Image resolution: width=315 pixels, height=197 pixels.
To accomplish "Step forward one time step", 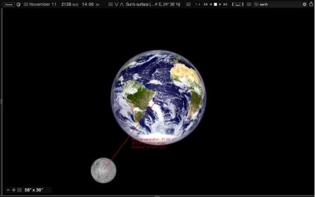I will (225, 4).
